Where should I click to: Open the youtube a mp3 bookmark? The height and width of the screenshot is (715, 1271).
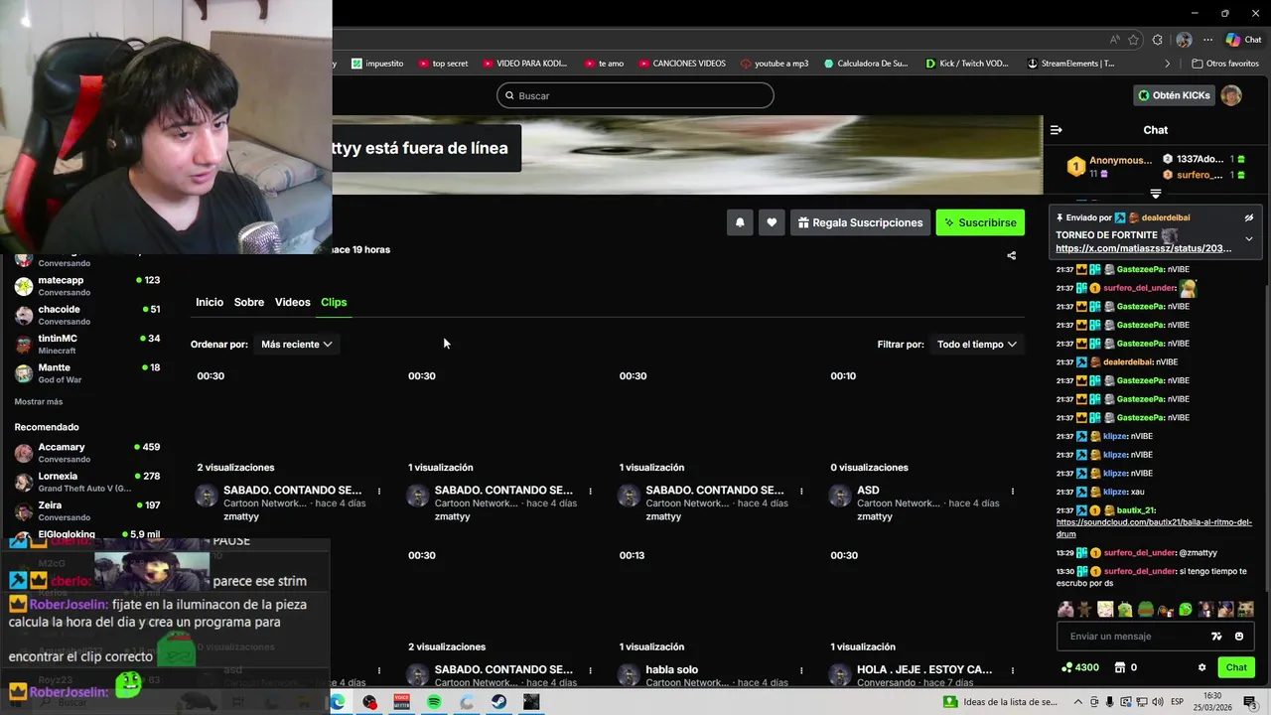(775, 64)
